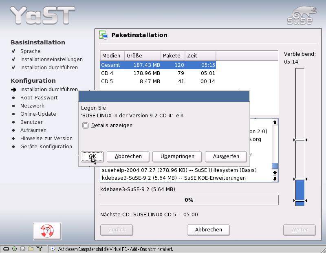Viewport: 326px width, 253px height.
Task: Click the Auswerfen button to eject the CD
Action: point(226,156)
